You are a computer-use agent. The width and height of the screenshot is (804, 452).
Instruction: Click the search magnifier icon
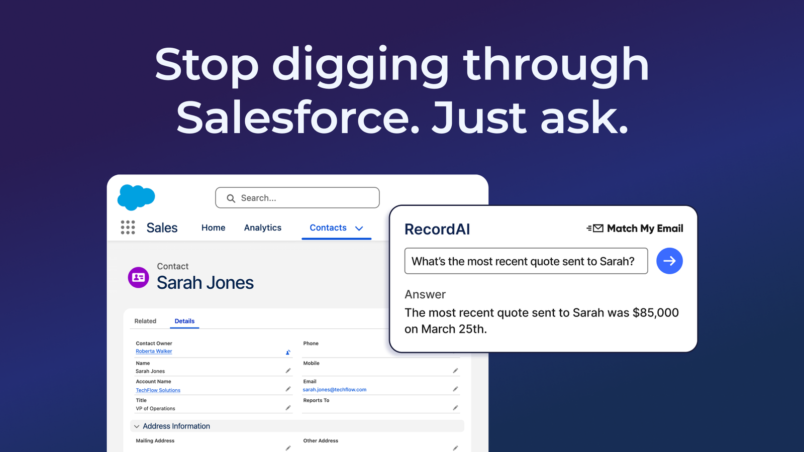[x=231, y=198]
